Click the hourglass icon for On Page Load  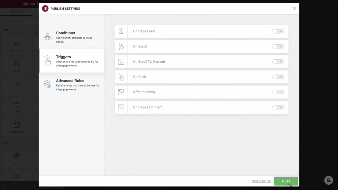121,31
